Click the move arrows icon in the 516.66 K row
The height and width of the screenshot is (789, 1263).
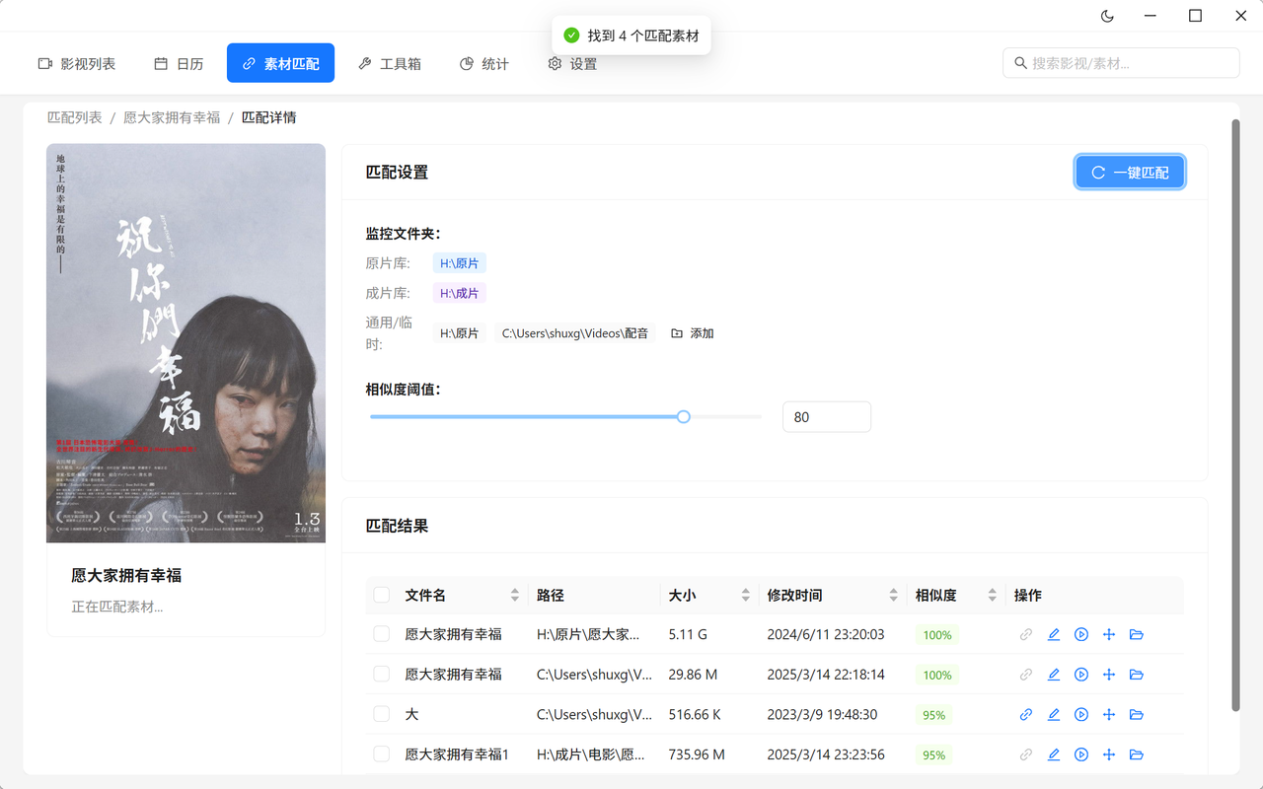pyautogui.click(x=1109, y=714)
